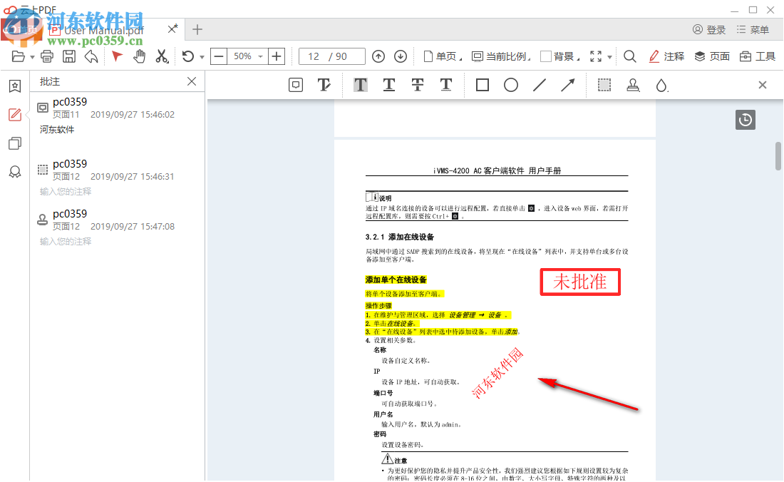The image size is (784, 482).
Task: Open the 菜单 menu
Action: point(753,29)
